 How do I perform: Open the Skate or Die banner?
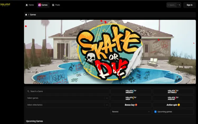pyautogui.click(x=110, y=52)
